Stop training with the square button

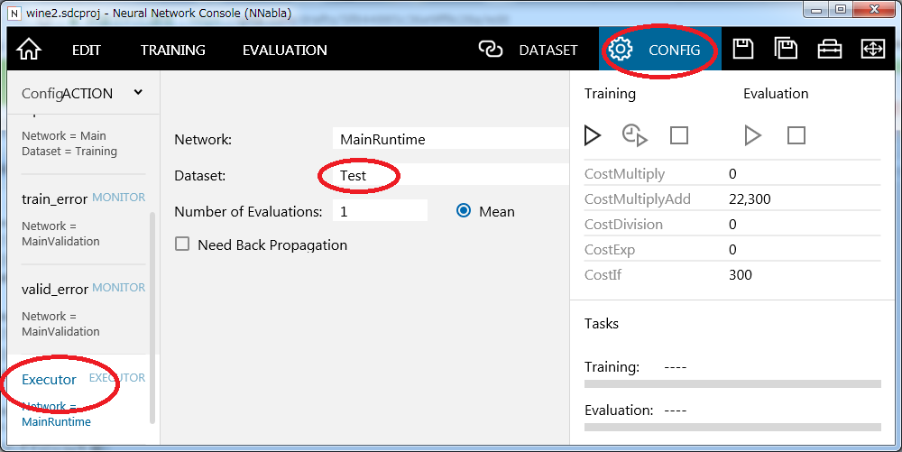679,135
